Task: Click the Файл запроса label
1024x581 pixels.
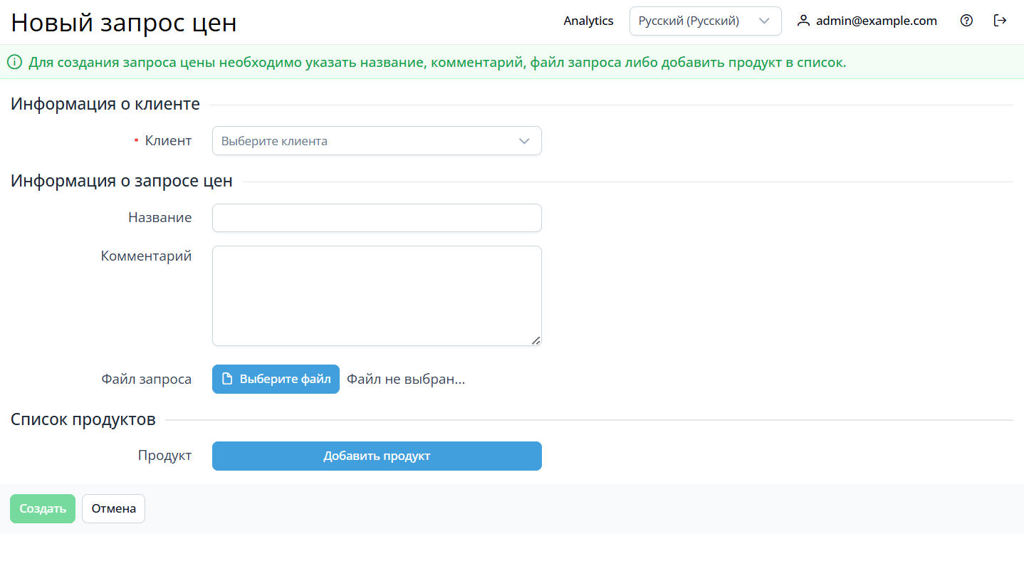Action: [x=147, y=379]
